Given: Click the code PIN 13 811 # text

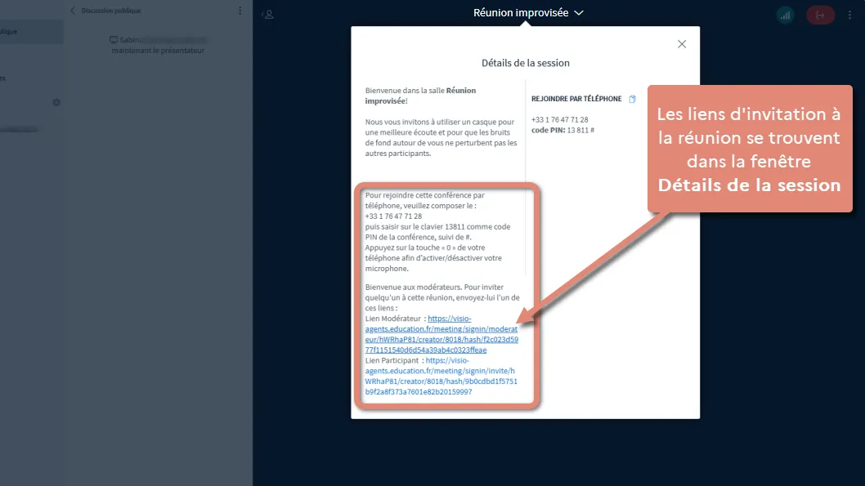Looking at the screenshot, I should (x=562, y=130).
